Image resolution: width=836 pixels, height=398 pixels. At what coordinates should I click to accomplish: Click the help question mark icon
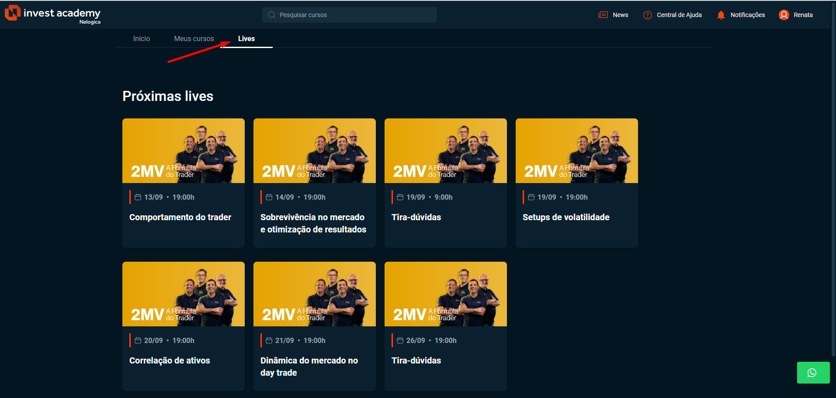[x=648, y=15]
